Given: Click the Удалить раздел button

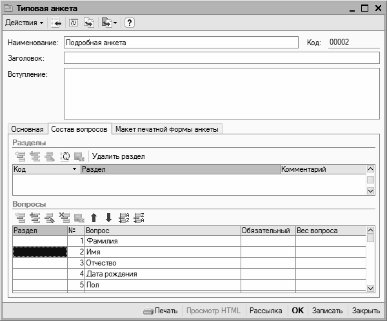Looking at the screenshot, I should [x=119, y=156].
